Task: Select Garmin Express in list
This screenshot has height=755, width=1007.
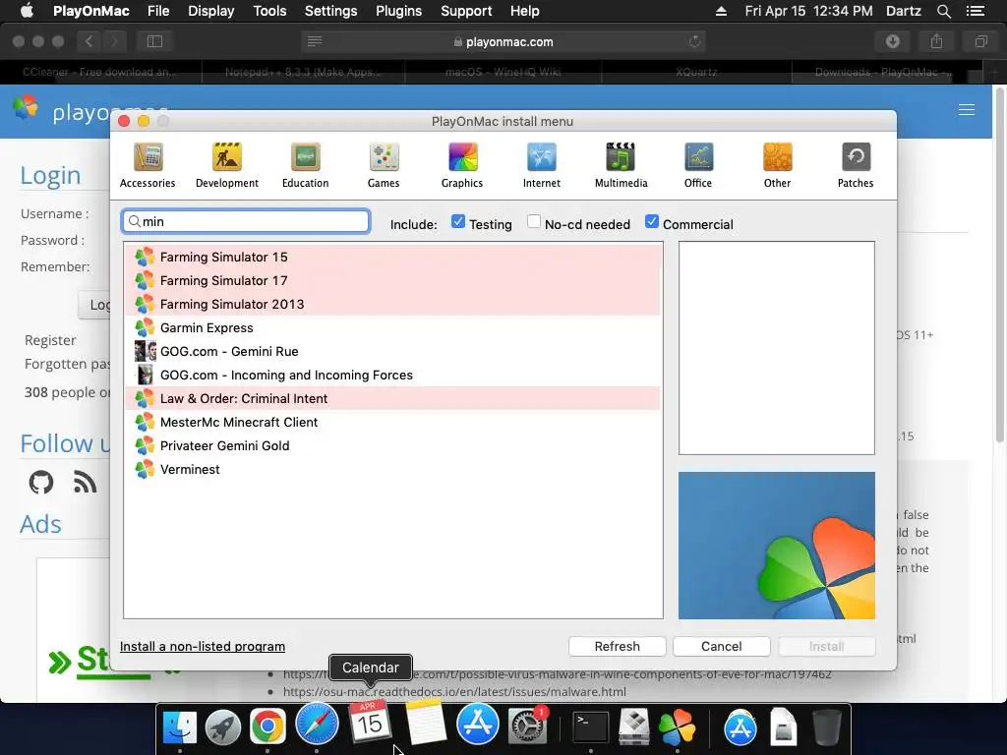Action: 392,327
